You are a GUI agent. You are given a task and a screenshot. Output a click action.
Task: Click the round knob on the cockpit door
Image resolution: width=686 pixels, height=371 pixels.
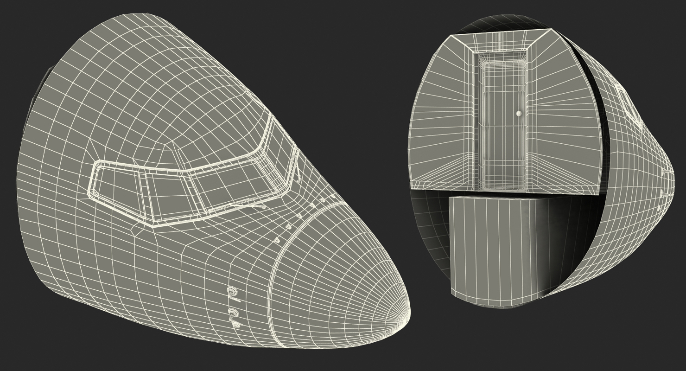520,113
